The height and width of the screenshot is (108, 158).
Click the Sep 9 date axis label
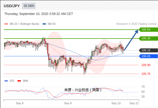(68, 103)
